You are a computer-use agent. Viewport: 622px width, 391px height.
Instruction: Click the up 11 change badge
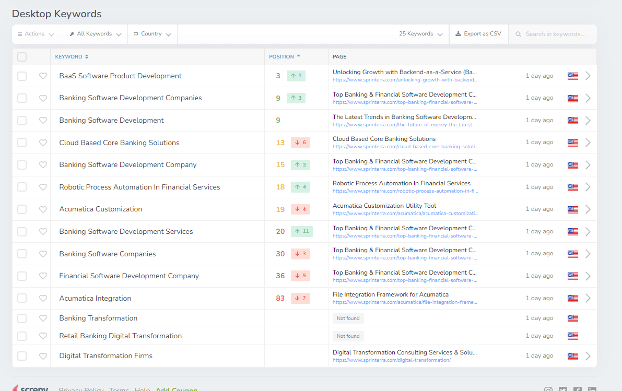coord(302,231)
